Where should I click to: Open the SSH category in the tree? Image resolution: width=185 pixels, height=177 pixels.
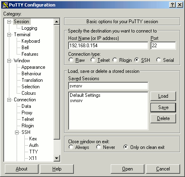(x=26, y=132)
